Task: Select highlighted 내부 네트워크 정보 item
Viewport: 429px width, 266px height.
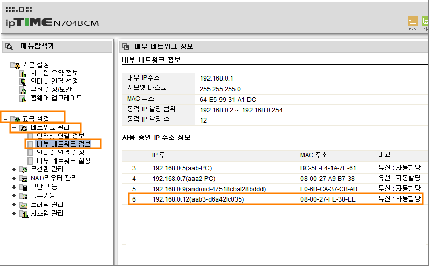Action: [x=63, y=144]
